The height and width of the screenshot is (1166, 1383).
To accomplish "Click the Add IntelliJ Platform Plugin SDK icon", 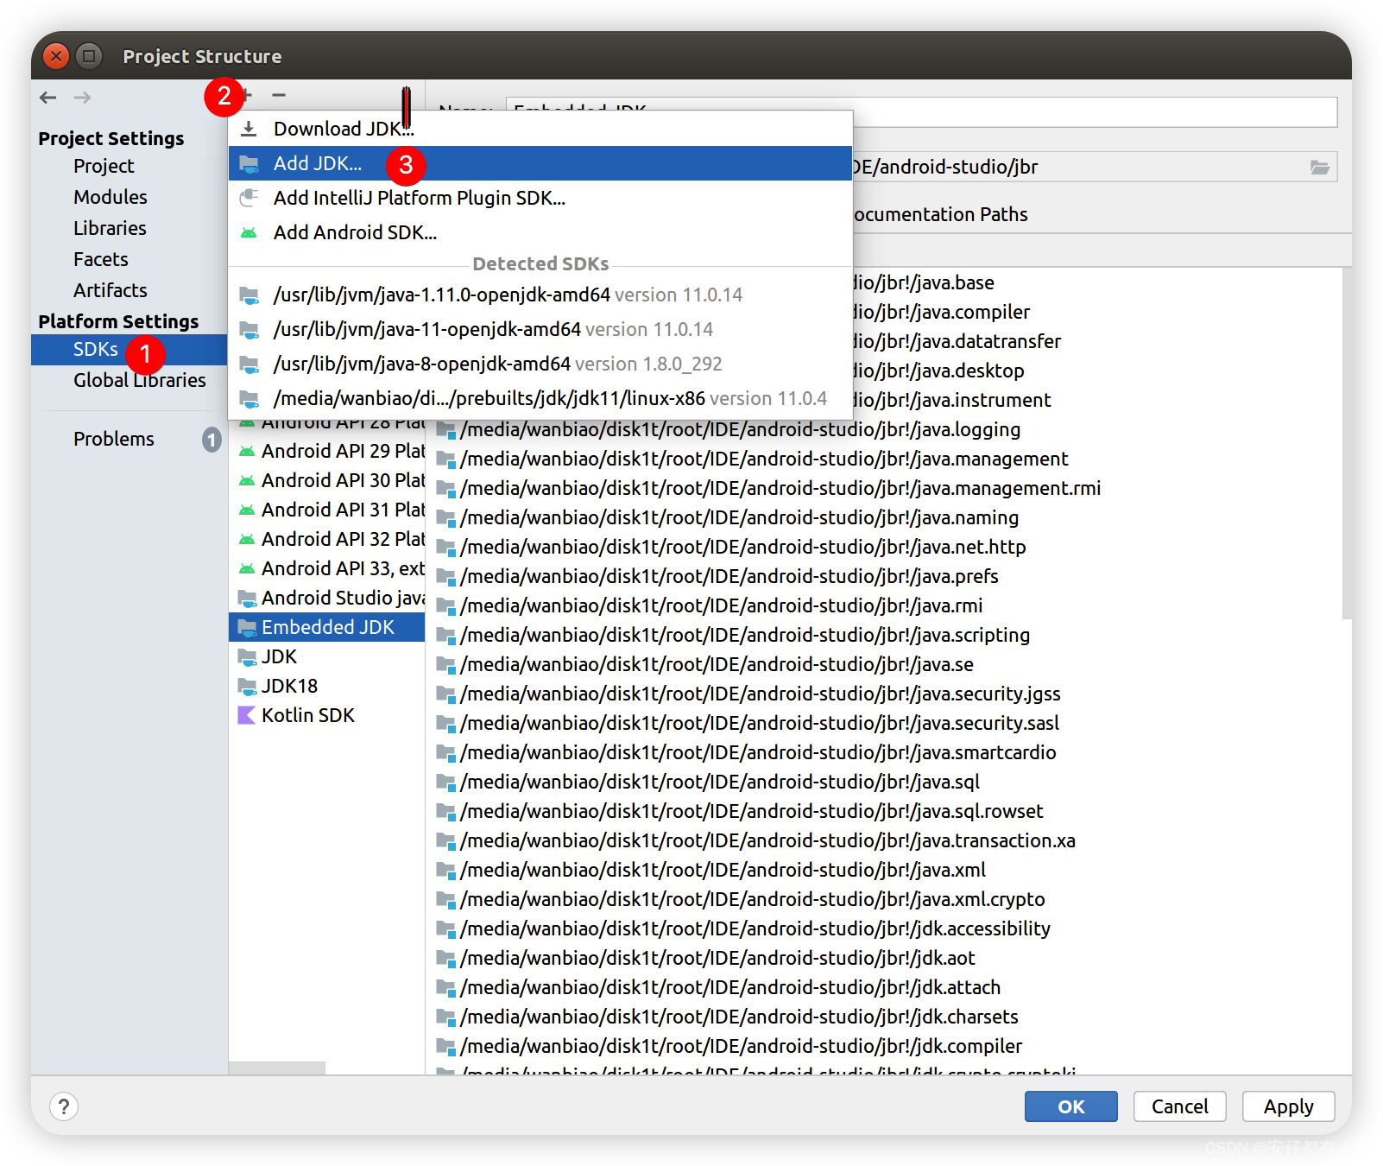I will click(x=249, y=198).
